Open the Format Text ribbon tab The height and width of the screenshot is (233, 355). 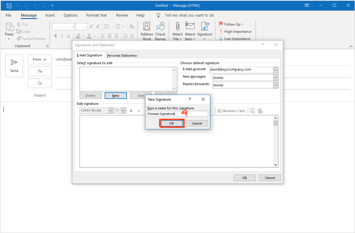pyautogui.click(x=97, y=16)
